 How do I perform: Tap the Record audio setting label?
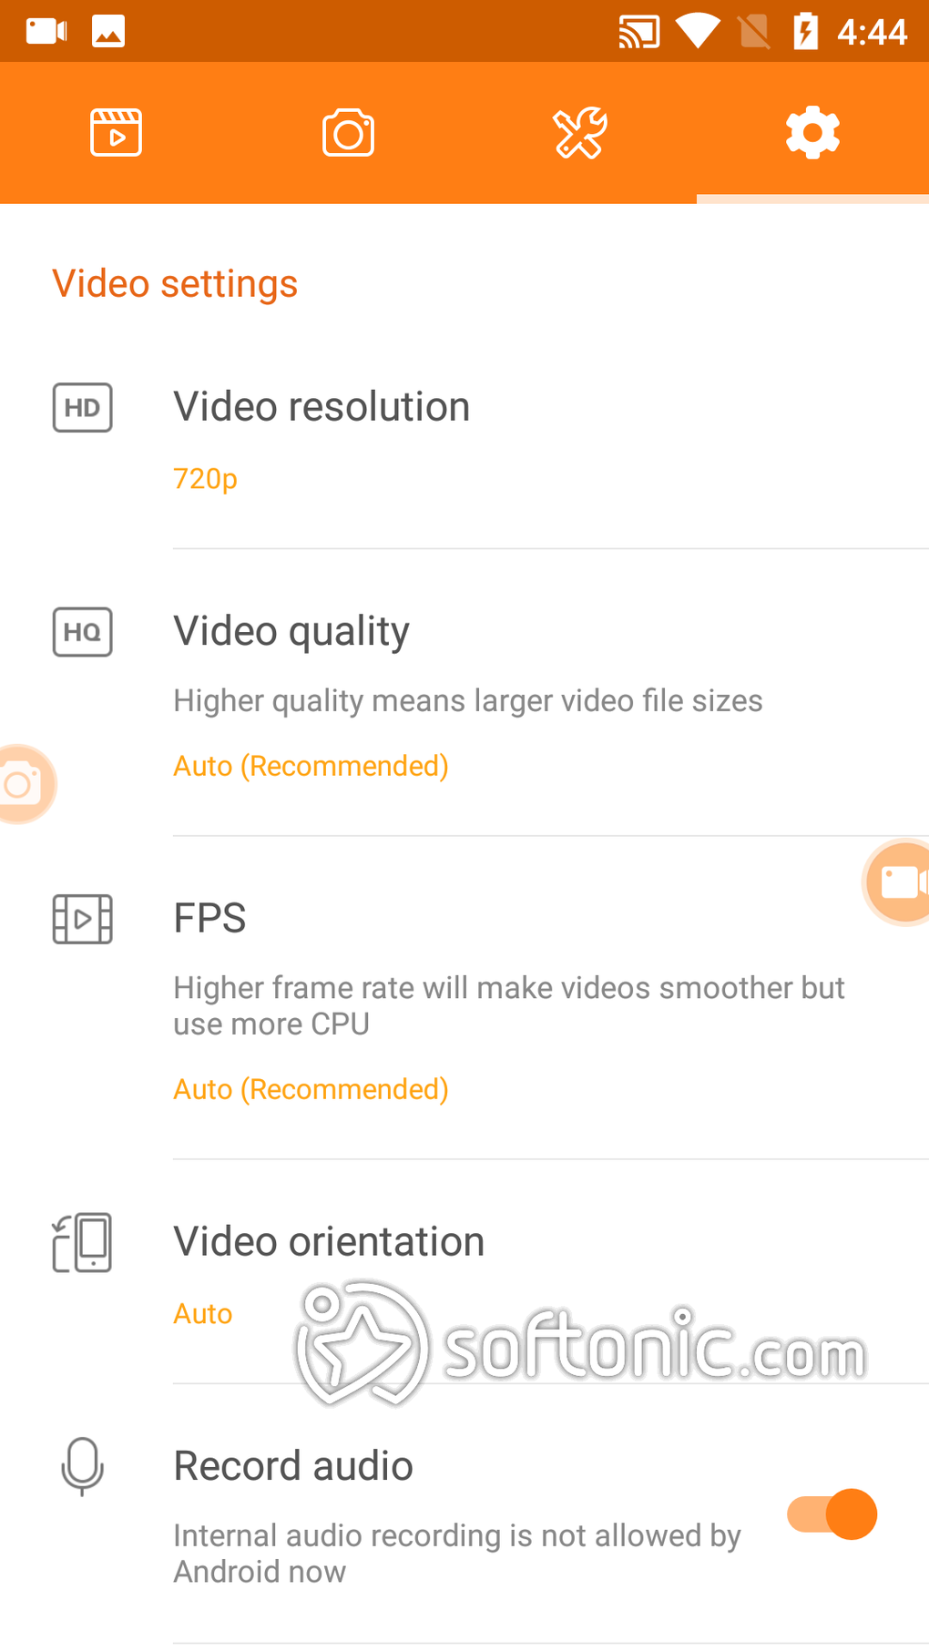(293, 1466)
